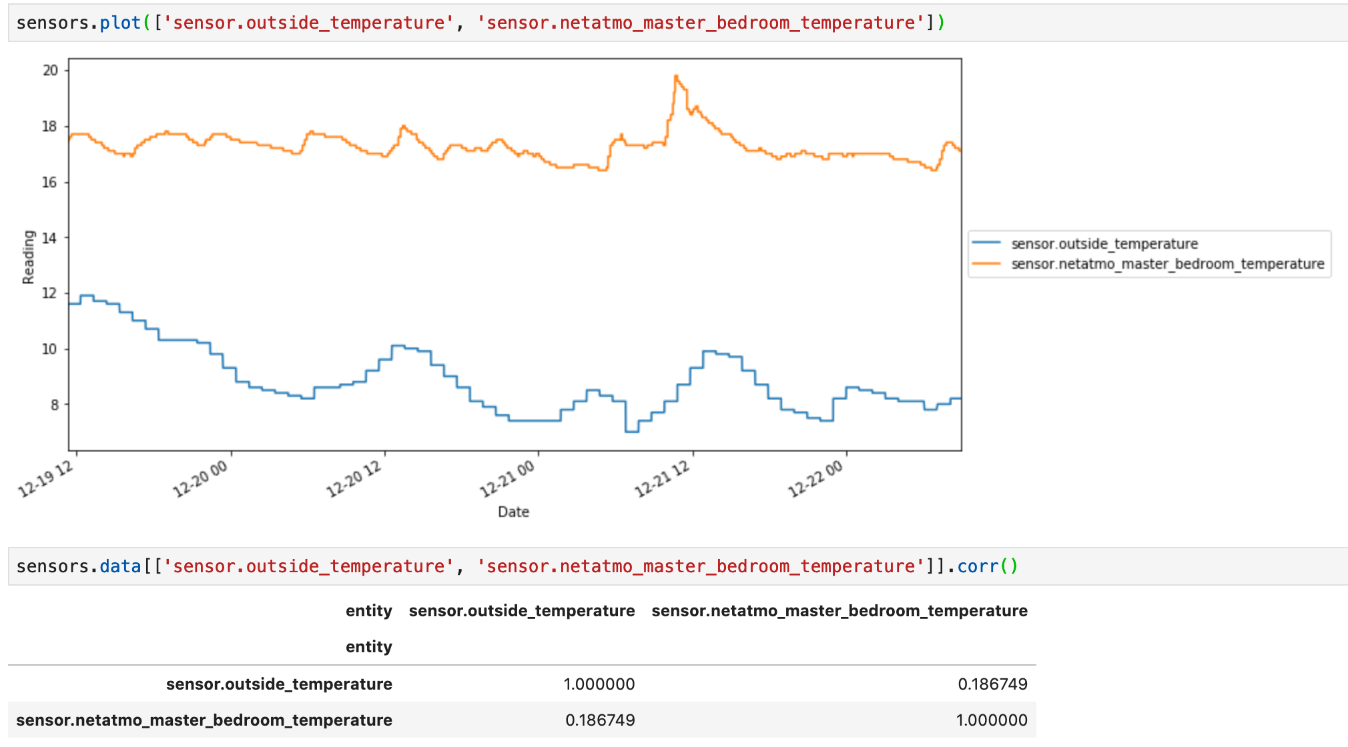Click the 12-19 12 x-axis tick label

click(45, 479)
